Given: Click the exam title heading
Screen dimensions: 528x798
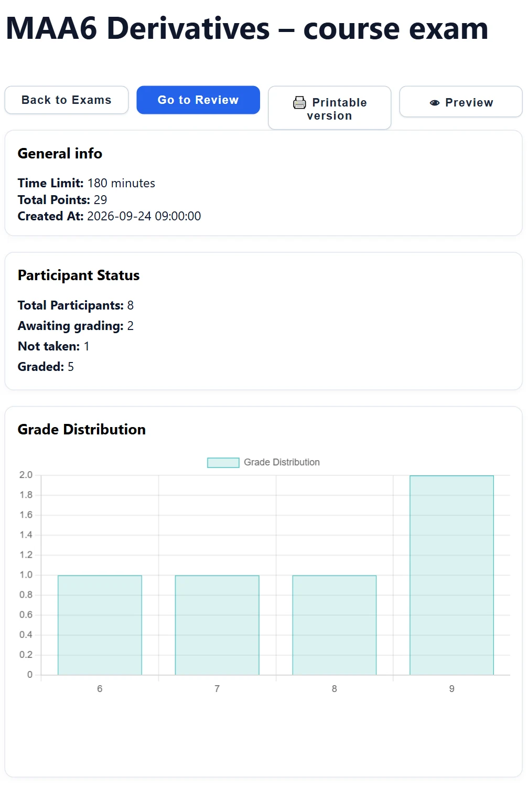Looking at the screenshot, I should coord(247,28).
